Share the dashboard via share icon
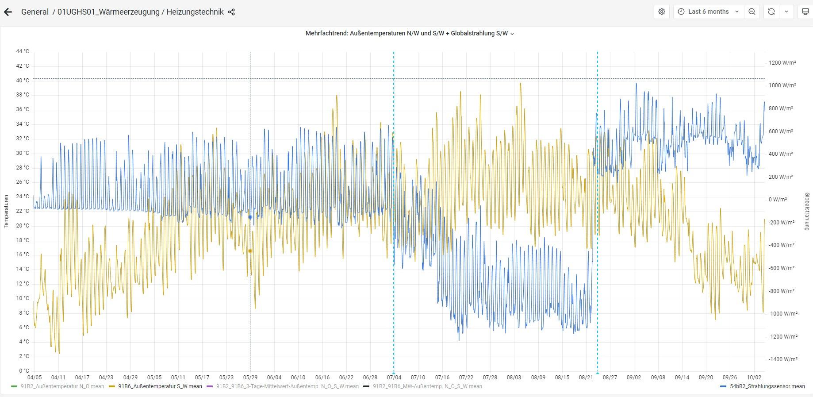This screenshot has width=813, height=397. [231, 12]
